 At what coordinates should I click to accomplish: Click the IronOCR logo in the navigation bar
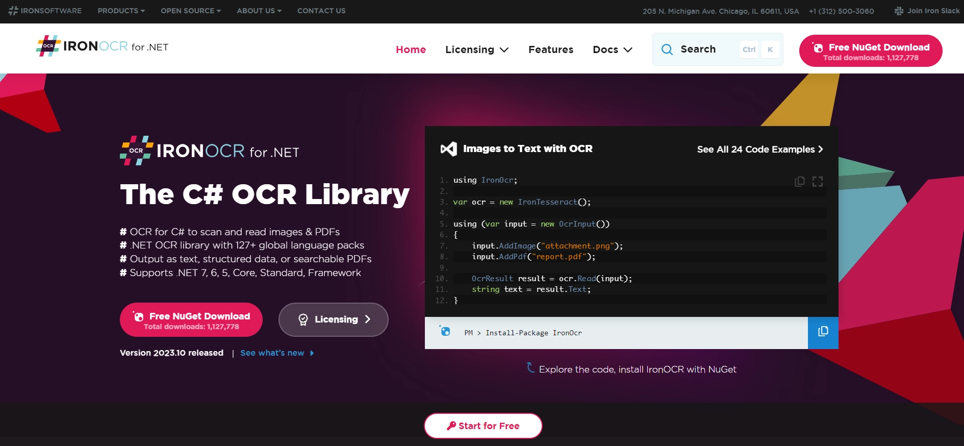click(102, 46)
